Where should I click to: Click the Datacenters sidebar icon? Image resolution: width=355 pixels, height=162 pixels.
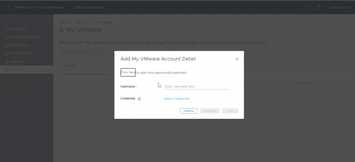(x=7, y=45)
